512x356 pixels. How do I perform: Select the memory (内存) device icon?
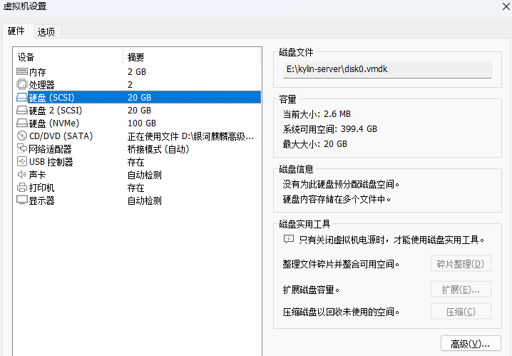[x=22, y=71]
